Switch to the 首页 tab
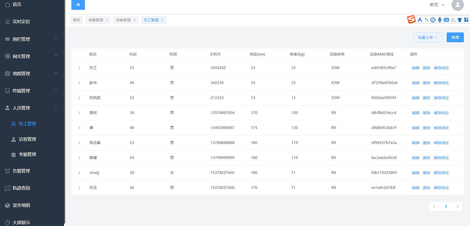This screenshot has width=470, height=226. click(x=77, y=20)
